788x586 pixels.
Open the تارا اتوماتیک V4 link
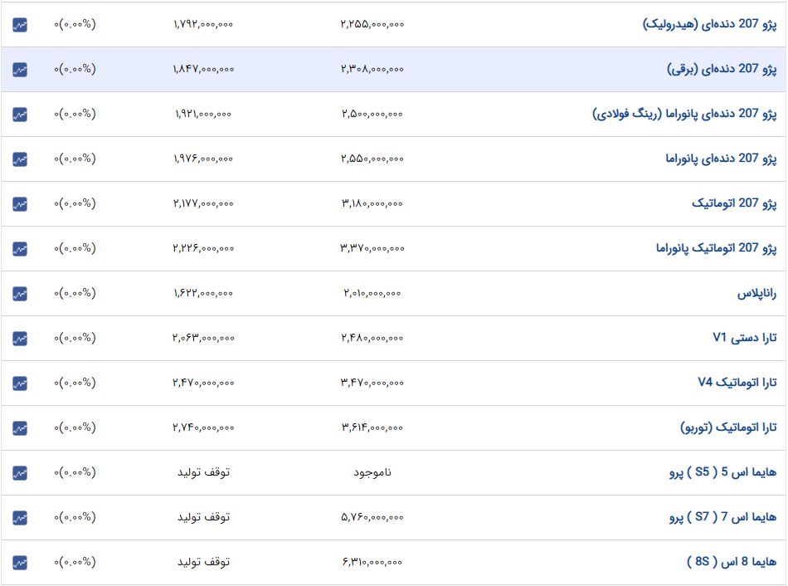click(737, 383)
